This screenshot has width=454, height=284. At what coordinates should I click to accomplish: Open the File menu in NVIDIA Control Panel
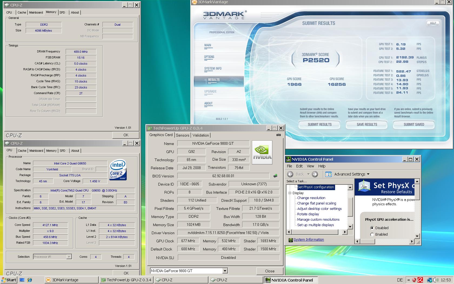[x=289, y=166]
